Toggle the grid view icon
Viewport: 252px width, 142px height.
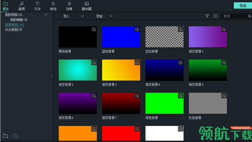click(215, 16)
